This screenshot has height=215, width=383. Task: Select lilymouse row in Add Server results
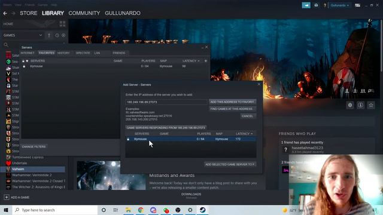191,139
